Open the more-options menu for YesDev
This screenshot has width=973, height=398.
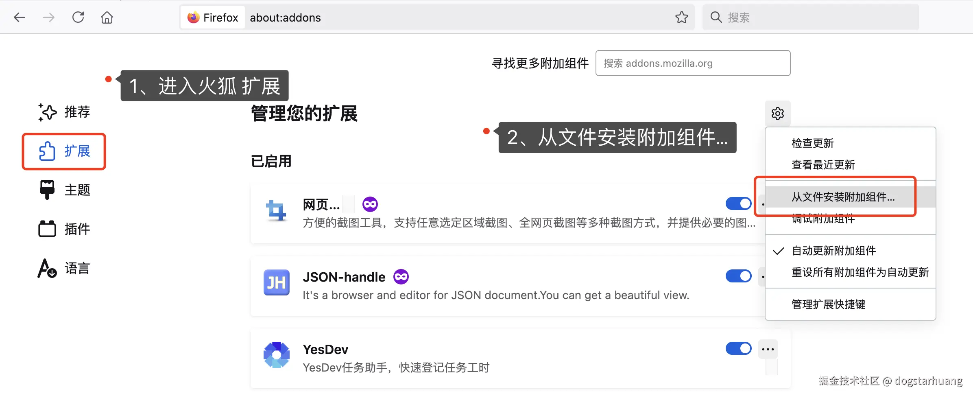768,349
